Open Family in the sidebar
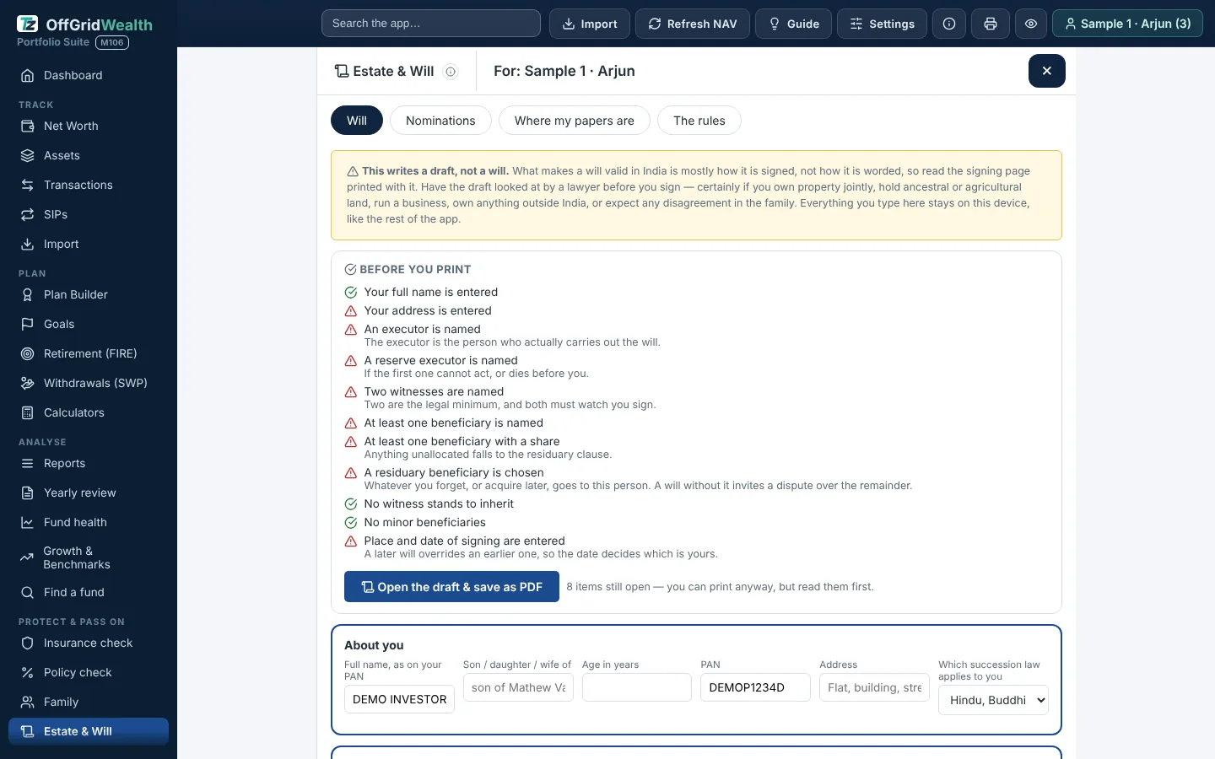This screenshot has height=759, width=1215. (89, 702)
